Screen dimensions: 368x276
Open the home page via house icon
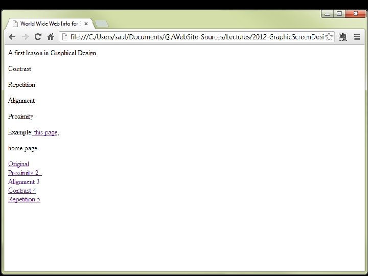tap(51, 37)
